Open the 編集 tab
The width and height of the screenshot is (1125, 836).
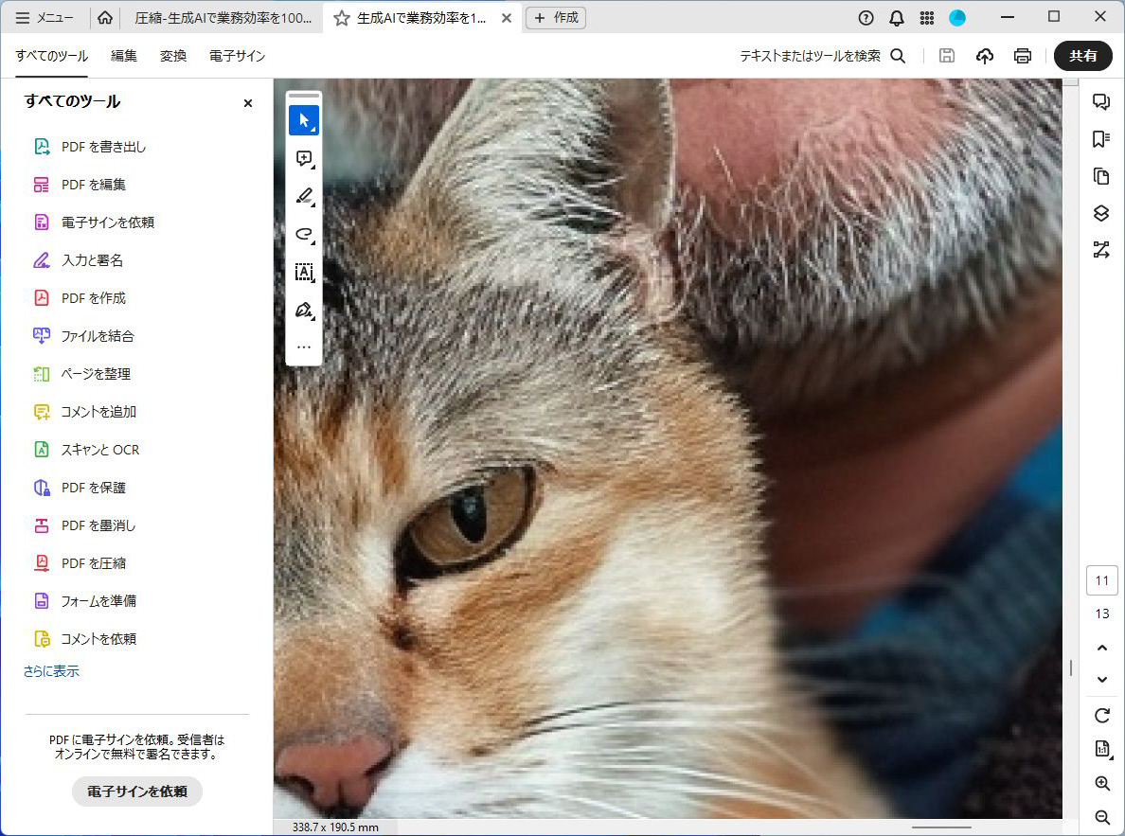tap(123, 56)
